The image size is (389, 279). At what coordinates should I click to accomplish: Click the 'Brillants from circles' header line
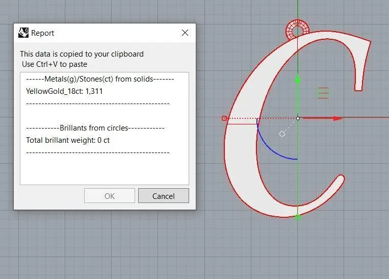click(95, 128)
